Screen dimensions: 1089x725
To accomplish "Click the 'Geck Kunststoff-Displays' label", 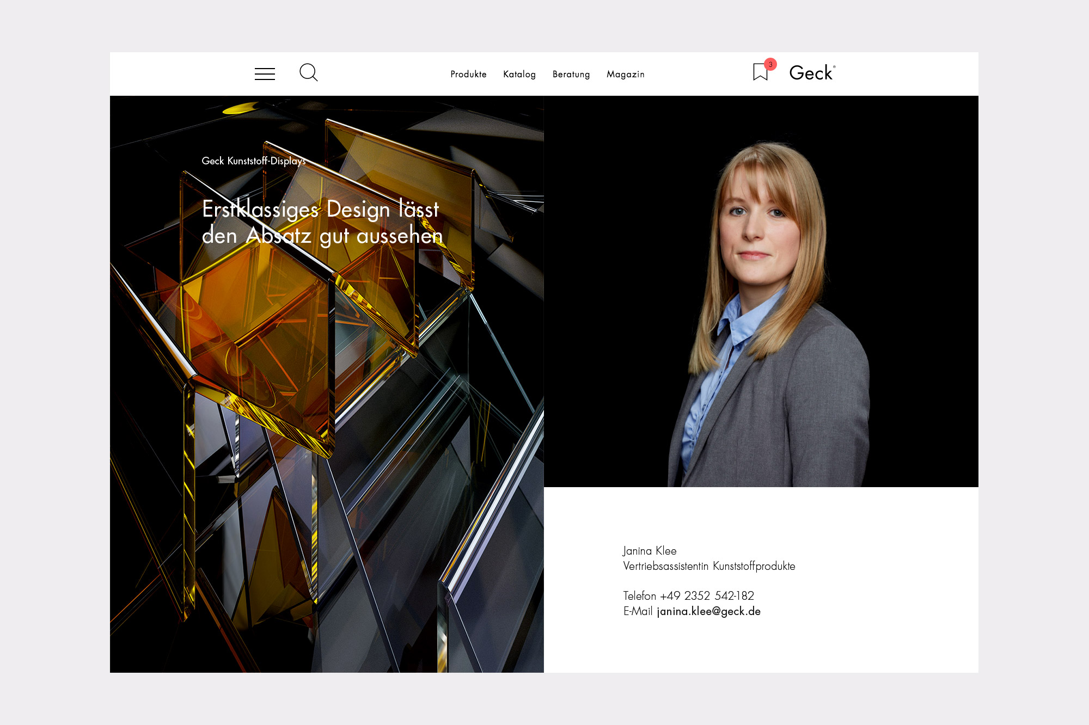I will point(254,161).
